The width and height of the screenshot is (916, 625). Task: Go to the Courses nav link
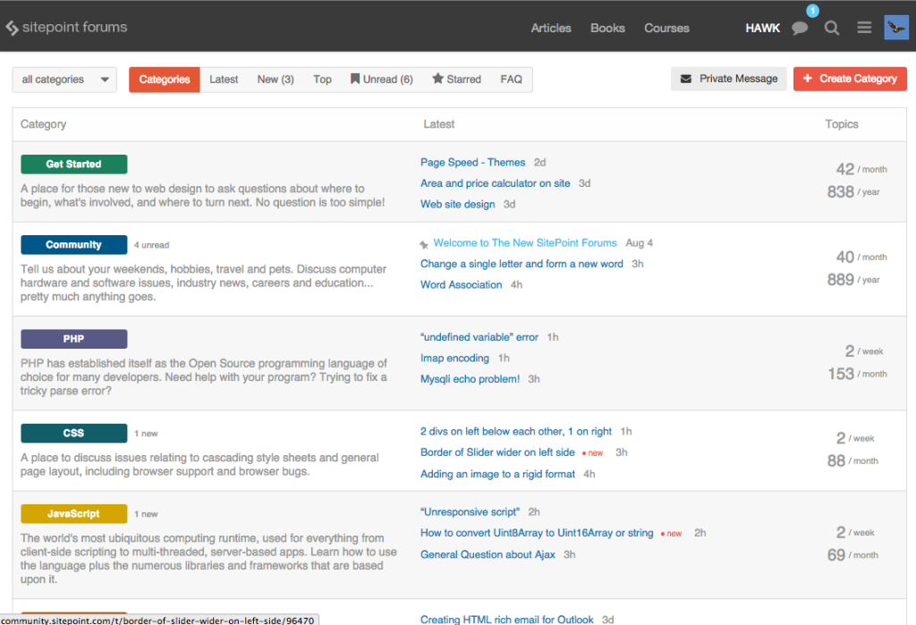point(666,28)
